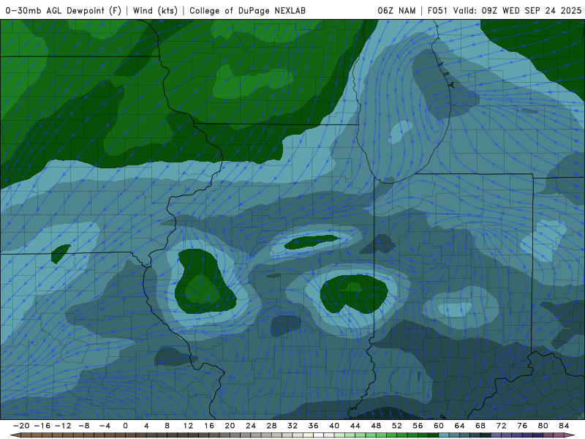Click the 80 legend value

click(543, 426)
